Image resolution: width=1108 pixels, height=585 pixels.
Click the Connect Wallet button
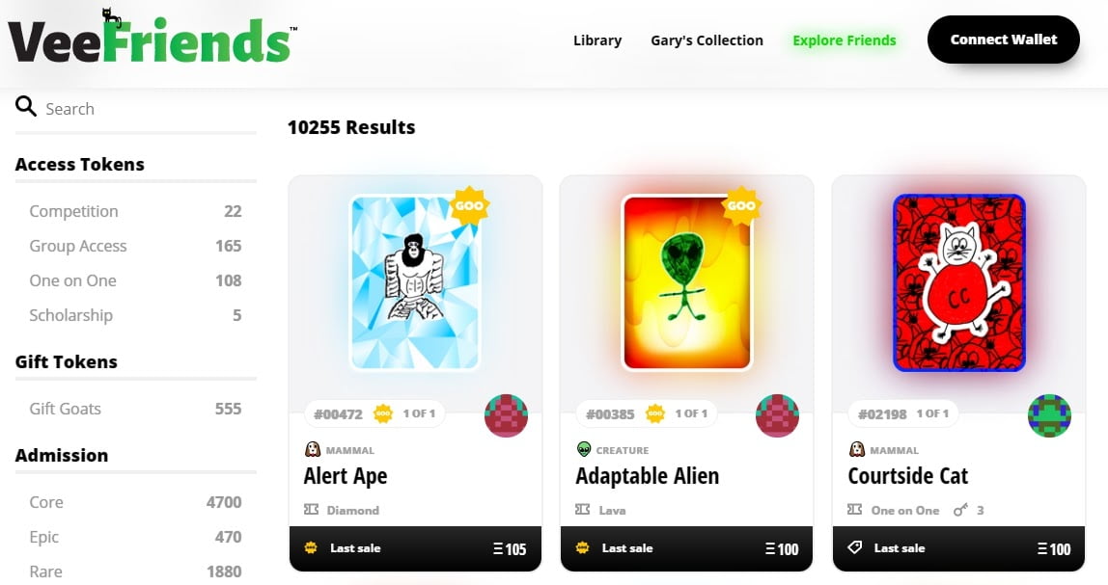(x=1004, y=40)
